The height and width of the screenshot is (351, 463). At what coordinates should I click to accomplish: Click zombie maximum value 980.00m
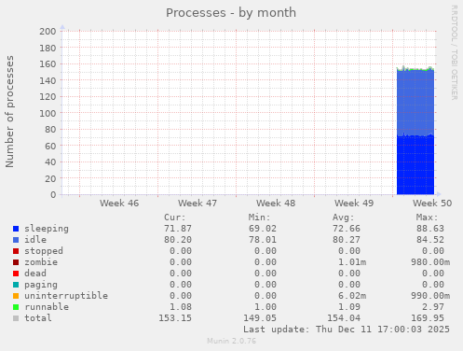click(x=430, y=262)
